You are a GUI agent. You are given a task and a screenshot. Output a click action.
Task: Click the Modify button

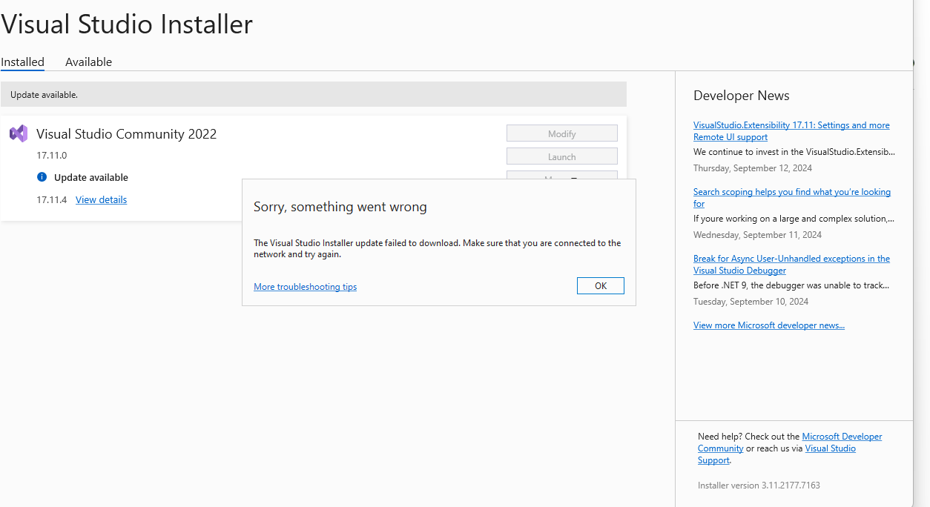click(x=562, y=133)
